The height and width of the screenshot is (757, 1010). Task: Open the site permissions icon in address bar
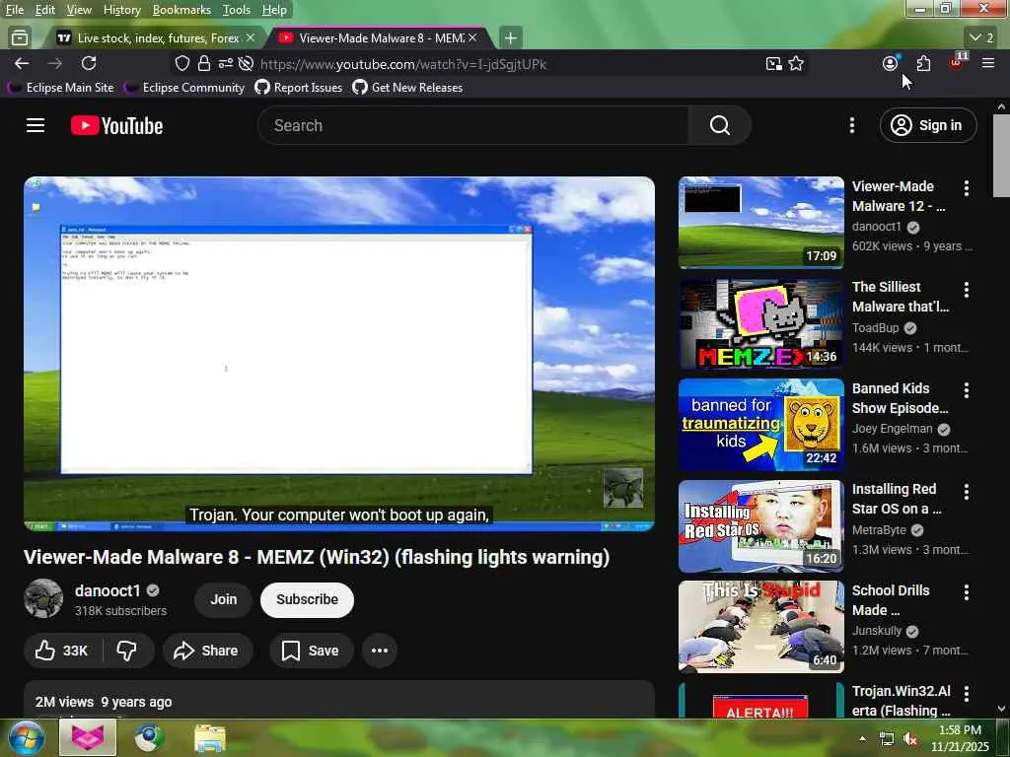coord(225,63)
